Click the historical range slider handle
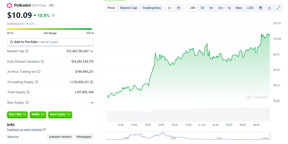The height and width of the screenshot is (144, 288). (x=270, y=136)
